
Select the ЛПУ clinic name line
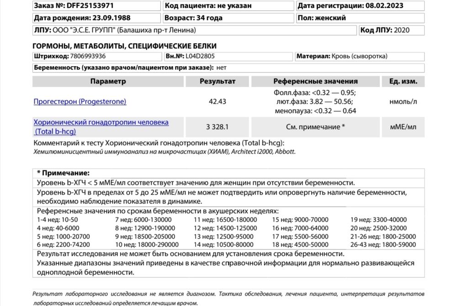pos(194,30)
